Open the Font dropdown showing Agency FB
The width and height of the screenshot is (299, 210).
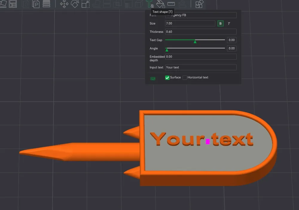click(201, 15)
